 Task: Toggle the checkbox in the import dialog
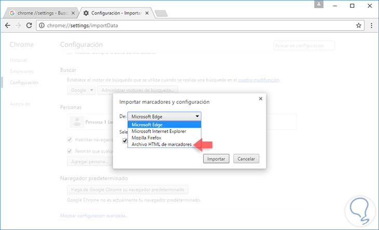point(125,140)
